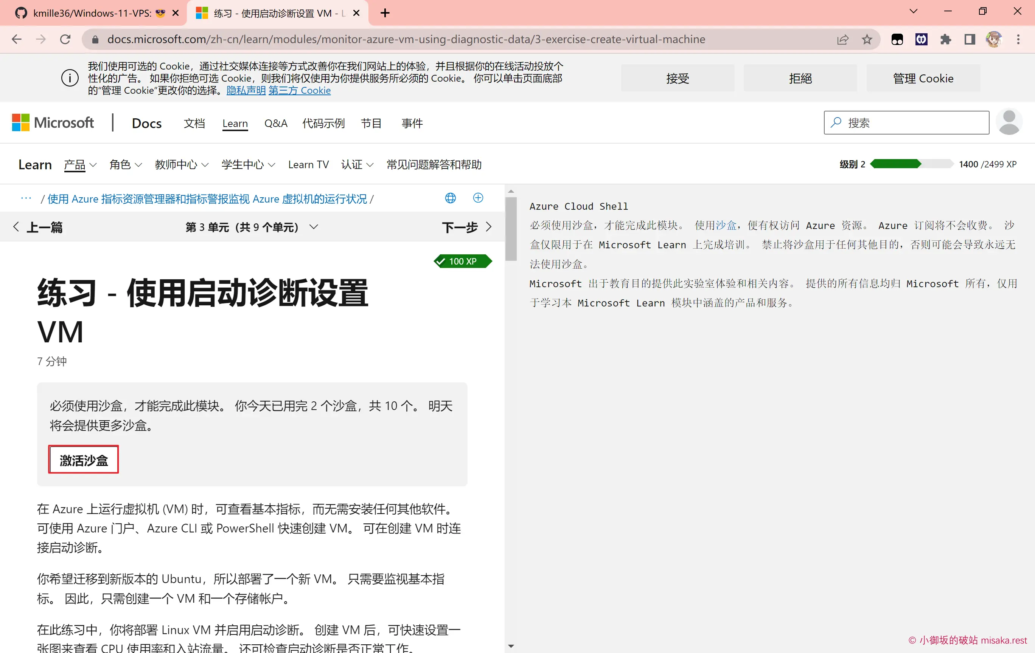Open the 隐私声明 link
1035x653 pixels.
(246, 91)
